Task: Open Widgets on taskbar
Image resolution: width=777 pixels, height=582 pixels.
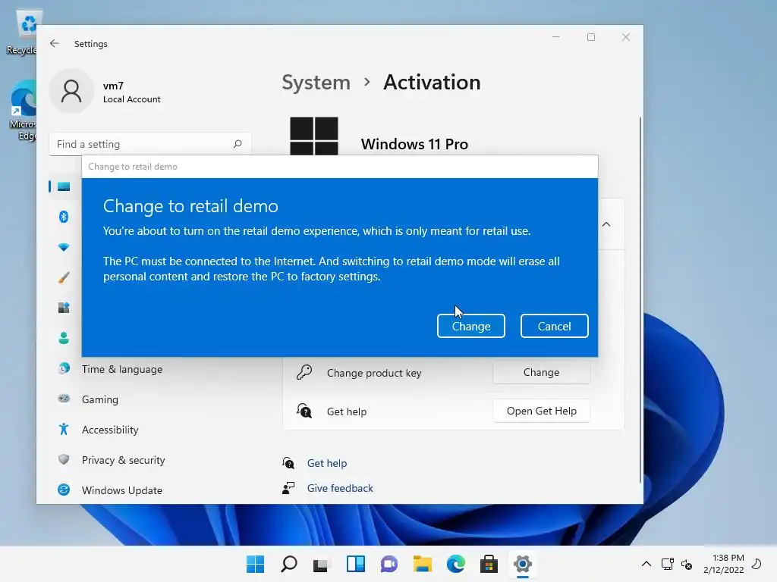Action: 355,564
